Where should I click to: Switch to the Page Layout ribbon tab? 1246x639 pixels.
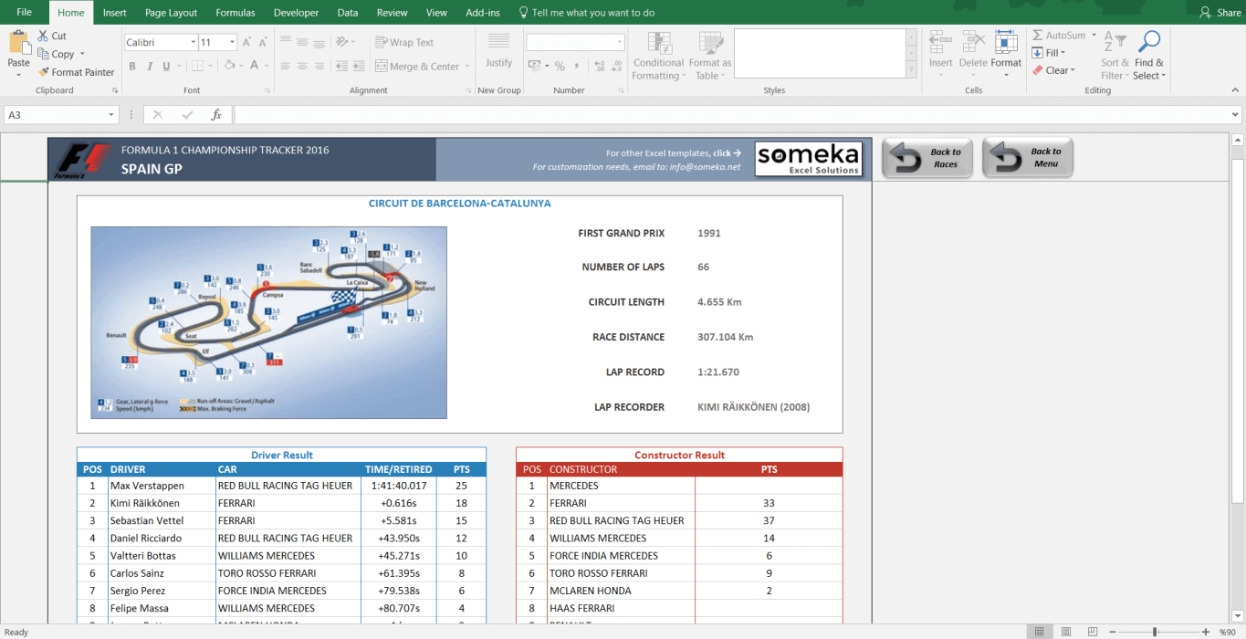[171, 13]
